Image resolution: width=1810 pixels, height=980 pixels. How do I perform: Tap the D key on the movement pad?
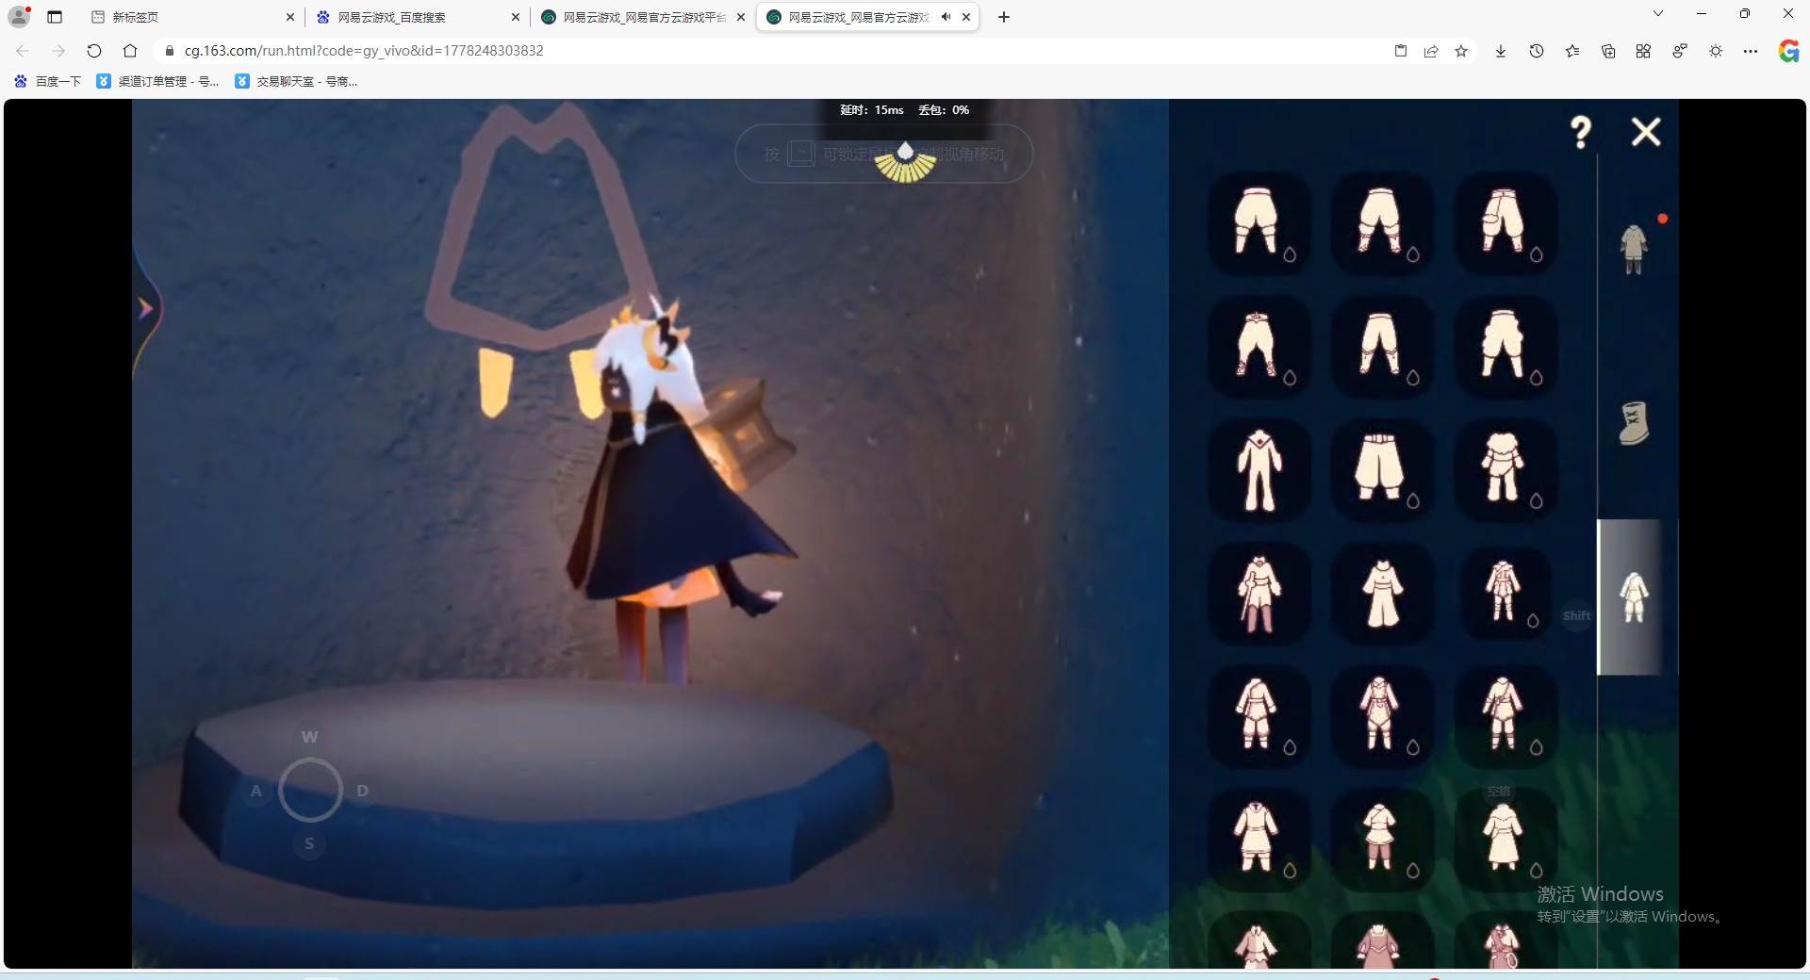click(363, 791)
